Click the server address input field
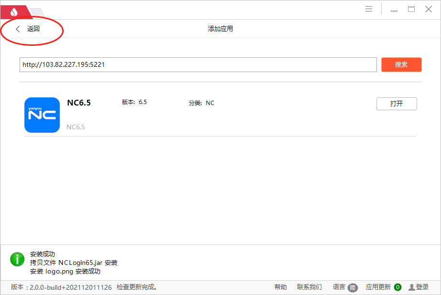Image resolution: width=441 pixels, height=295 pixels. click(x=198, y=64)
